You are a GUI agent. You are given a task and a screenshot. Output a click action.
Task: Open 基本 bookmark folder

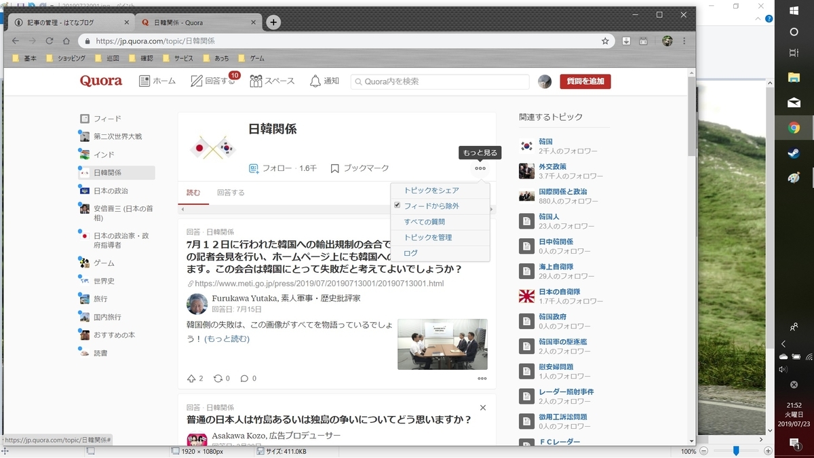(25, 58)
